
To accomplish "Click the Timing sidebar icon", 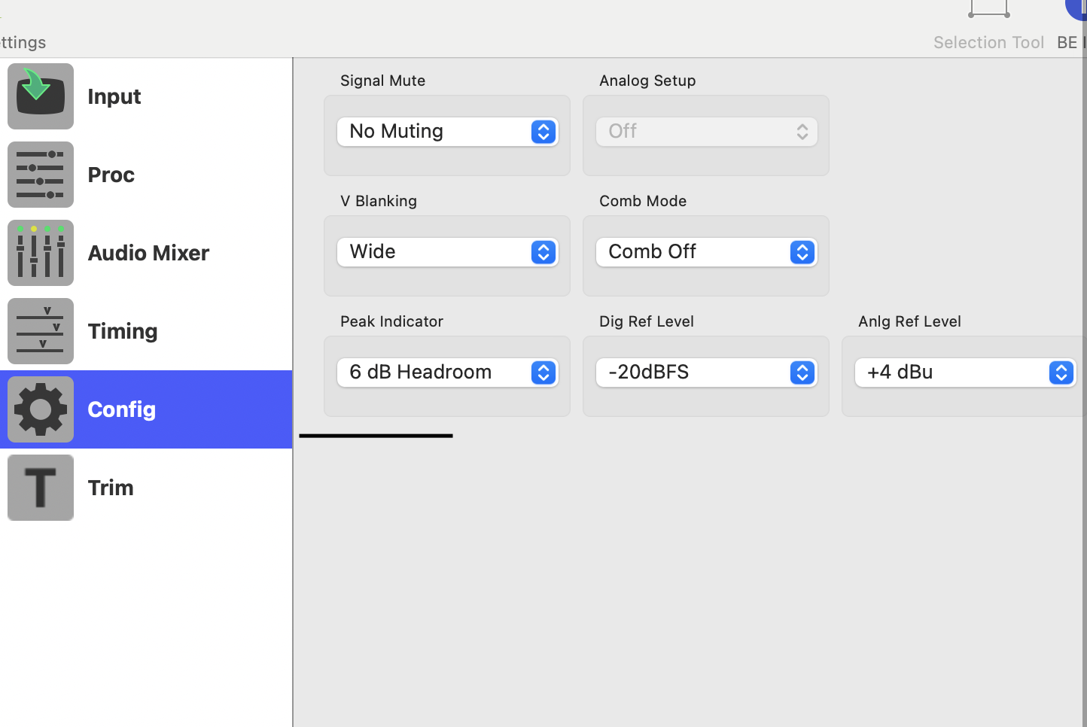I will click(x=41, y=331).
